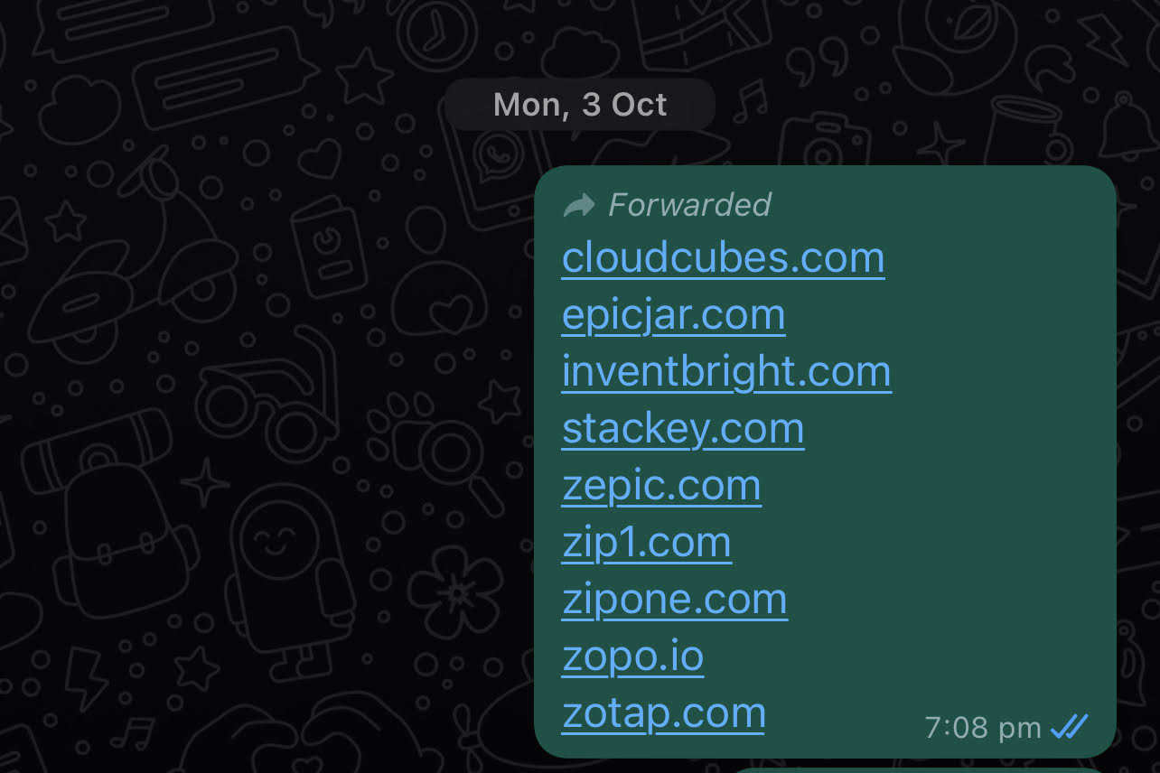This screenshot has height=773, width=1160.
Task: Visit inventbright.com from the message
Action: pos(725,371)
